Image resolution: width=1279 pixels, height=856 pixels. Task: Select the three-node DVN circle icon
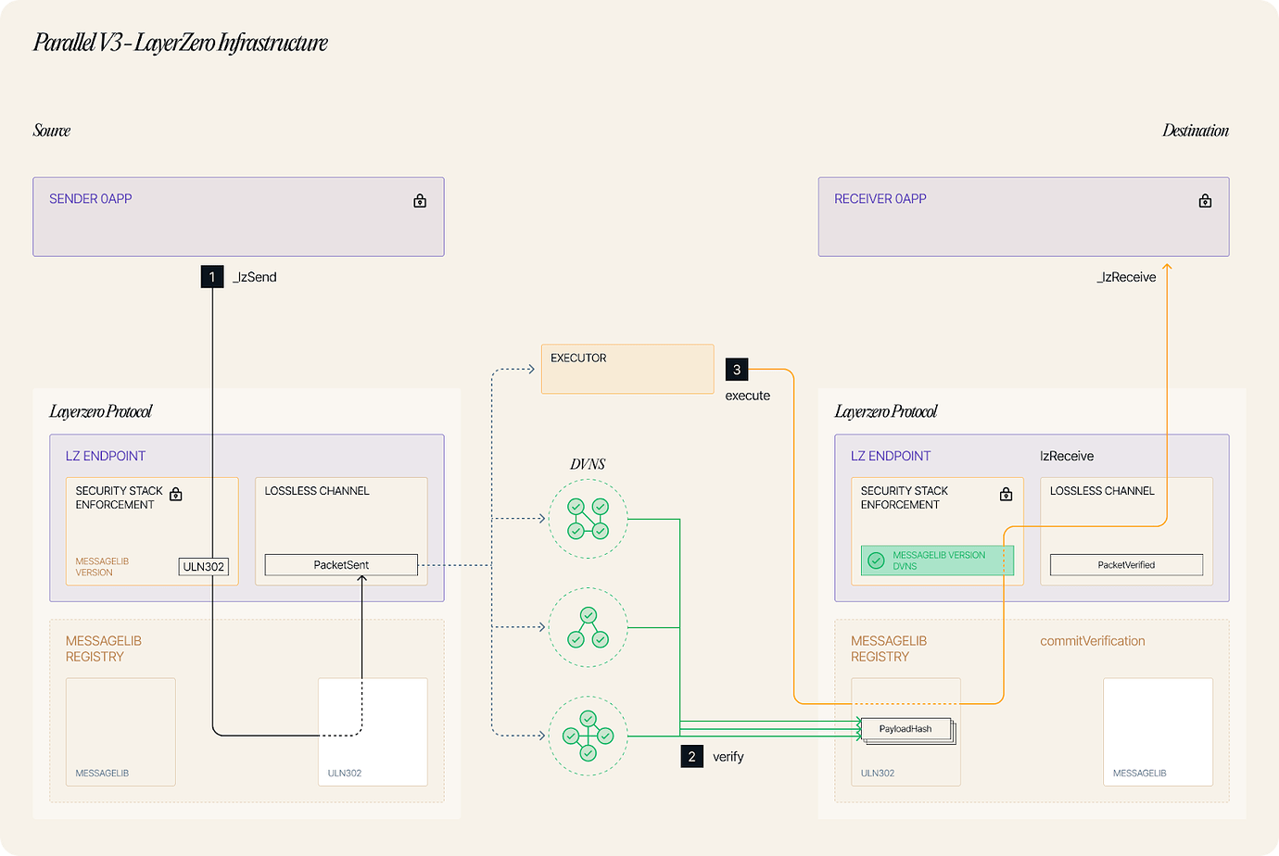tap(588, 627)
